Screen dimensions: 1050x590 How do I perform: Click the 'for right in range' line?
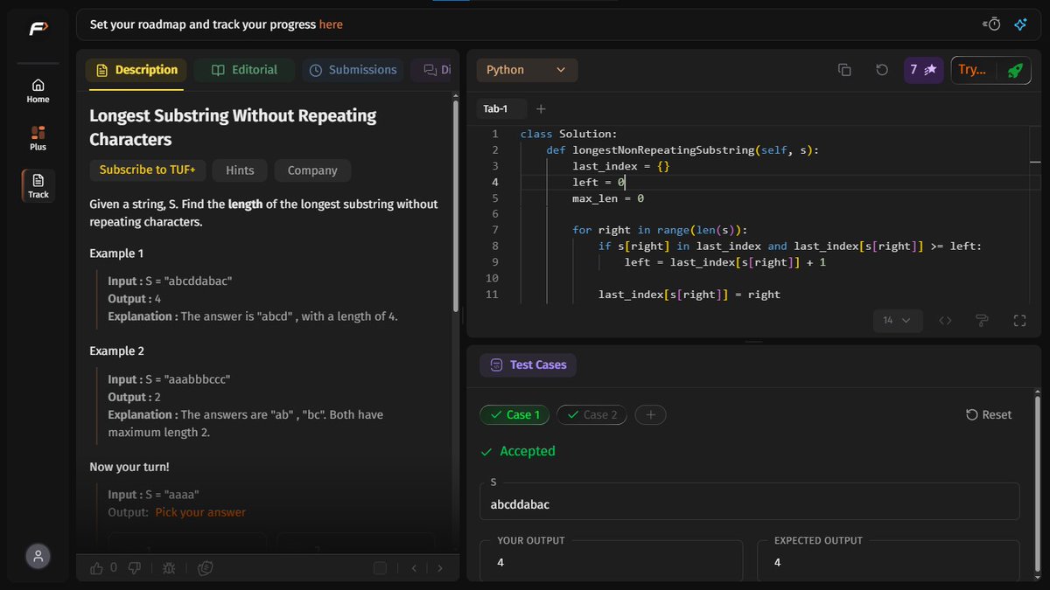(x=660, y=231)
